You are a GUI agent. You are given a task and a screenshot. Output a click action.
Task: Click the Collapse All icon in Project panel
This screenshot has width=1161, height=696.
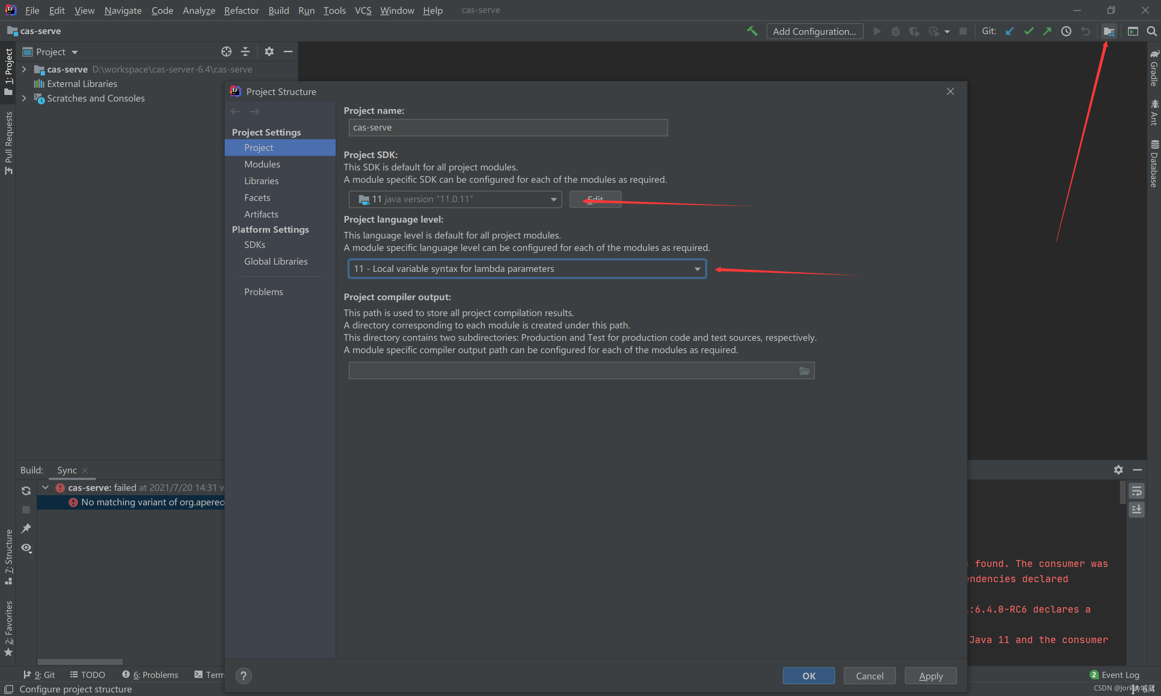pyautogui.click(x=245, y=51)
